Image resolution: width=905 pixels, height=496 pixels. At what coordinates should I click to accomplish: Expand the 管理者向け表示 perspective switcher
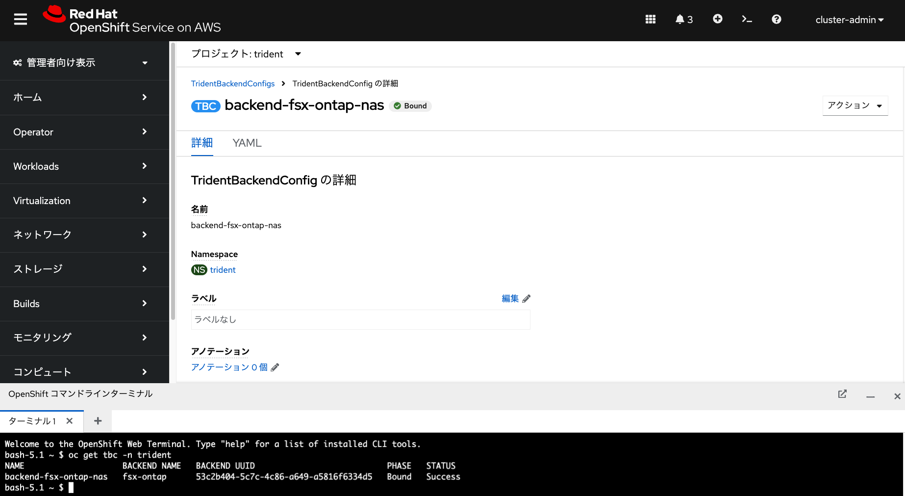[x=84, y=63]
